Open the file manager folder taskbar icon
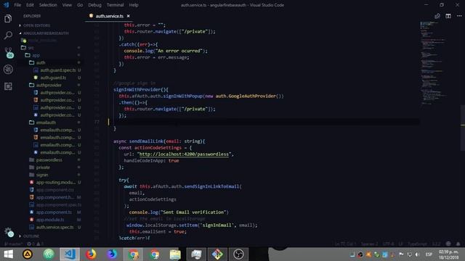Screen dimensions: 465x261 pyautogui.click(x=175, y=254)
